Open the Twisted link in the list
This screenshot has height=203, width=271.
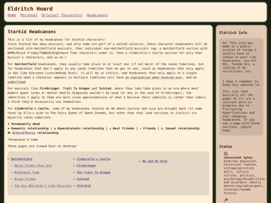83,179
